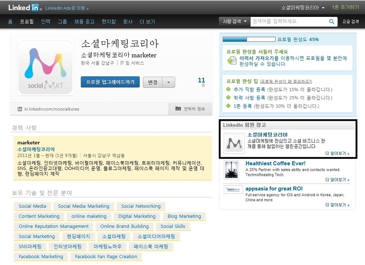Click the online maketing skill tag
This screenshot has height=265, width=365.
(x=89, y=216)
